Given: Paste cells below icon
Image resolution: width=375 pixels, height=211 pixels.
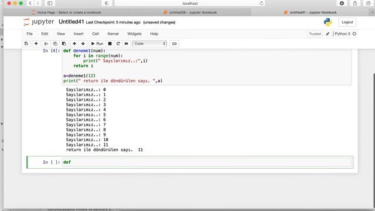Looking at the screenshot, I should 64,43.
